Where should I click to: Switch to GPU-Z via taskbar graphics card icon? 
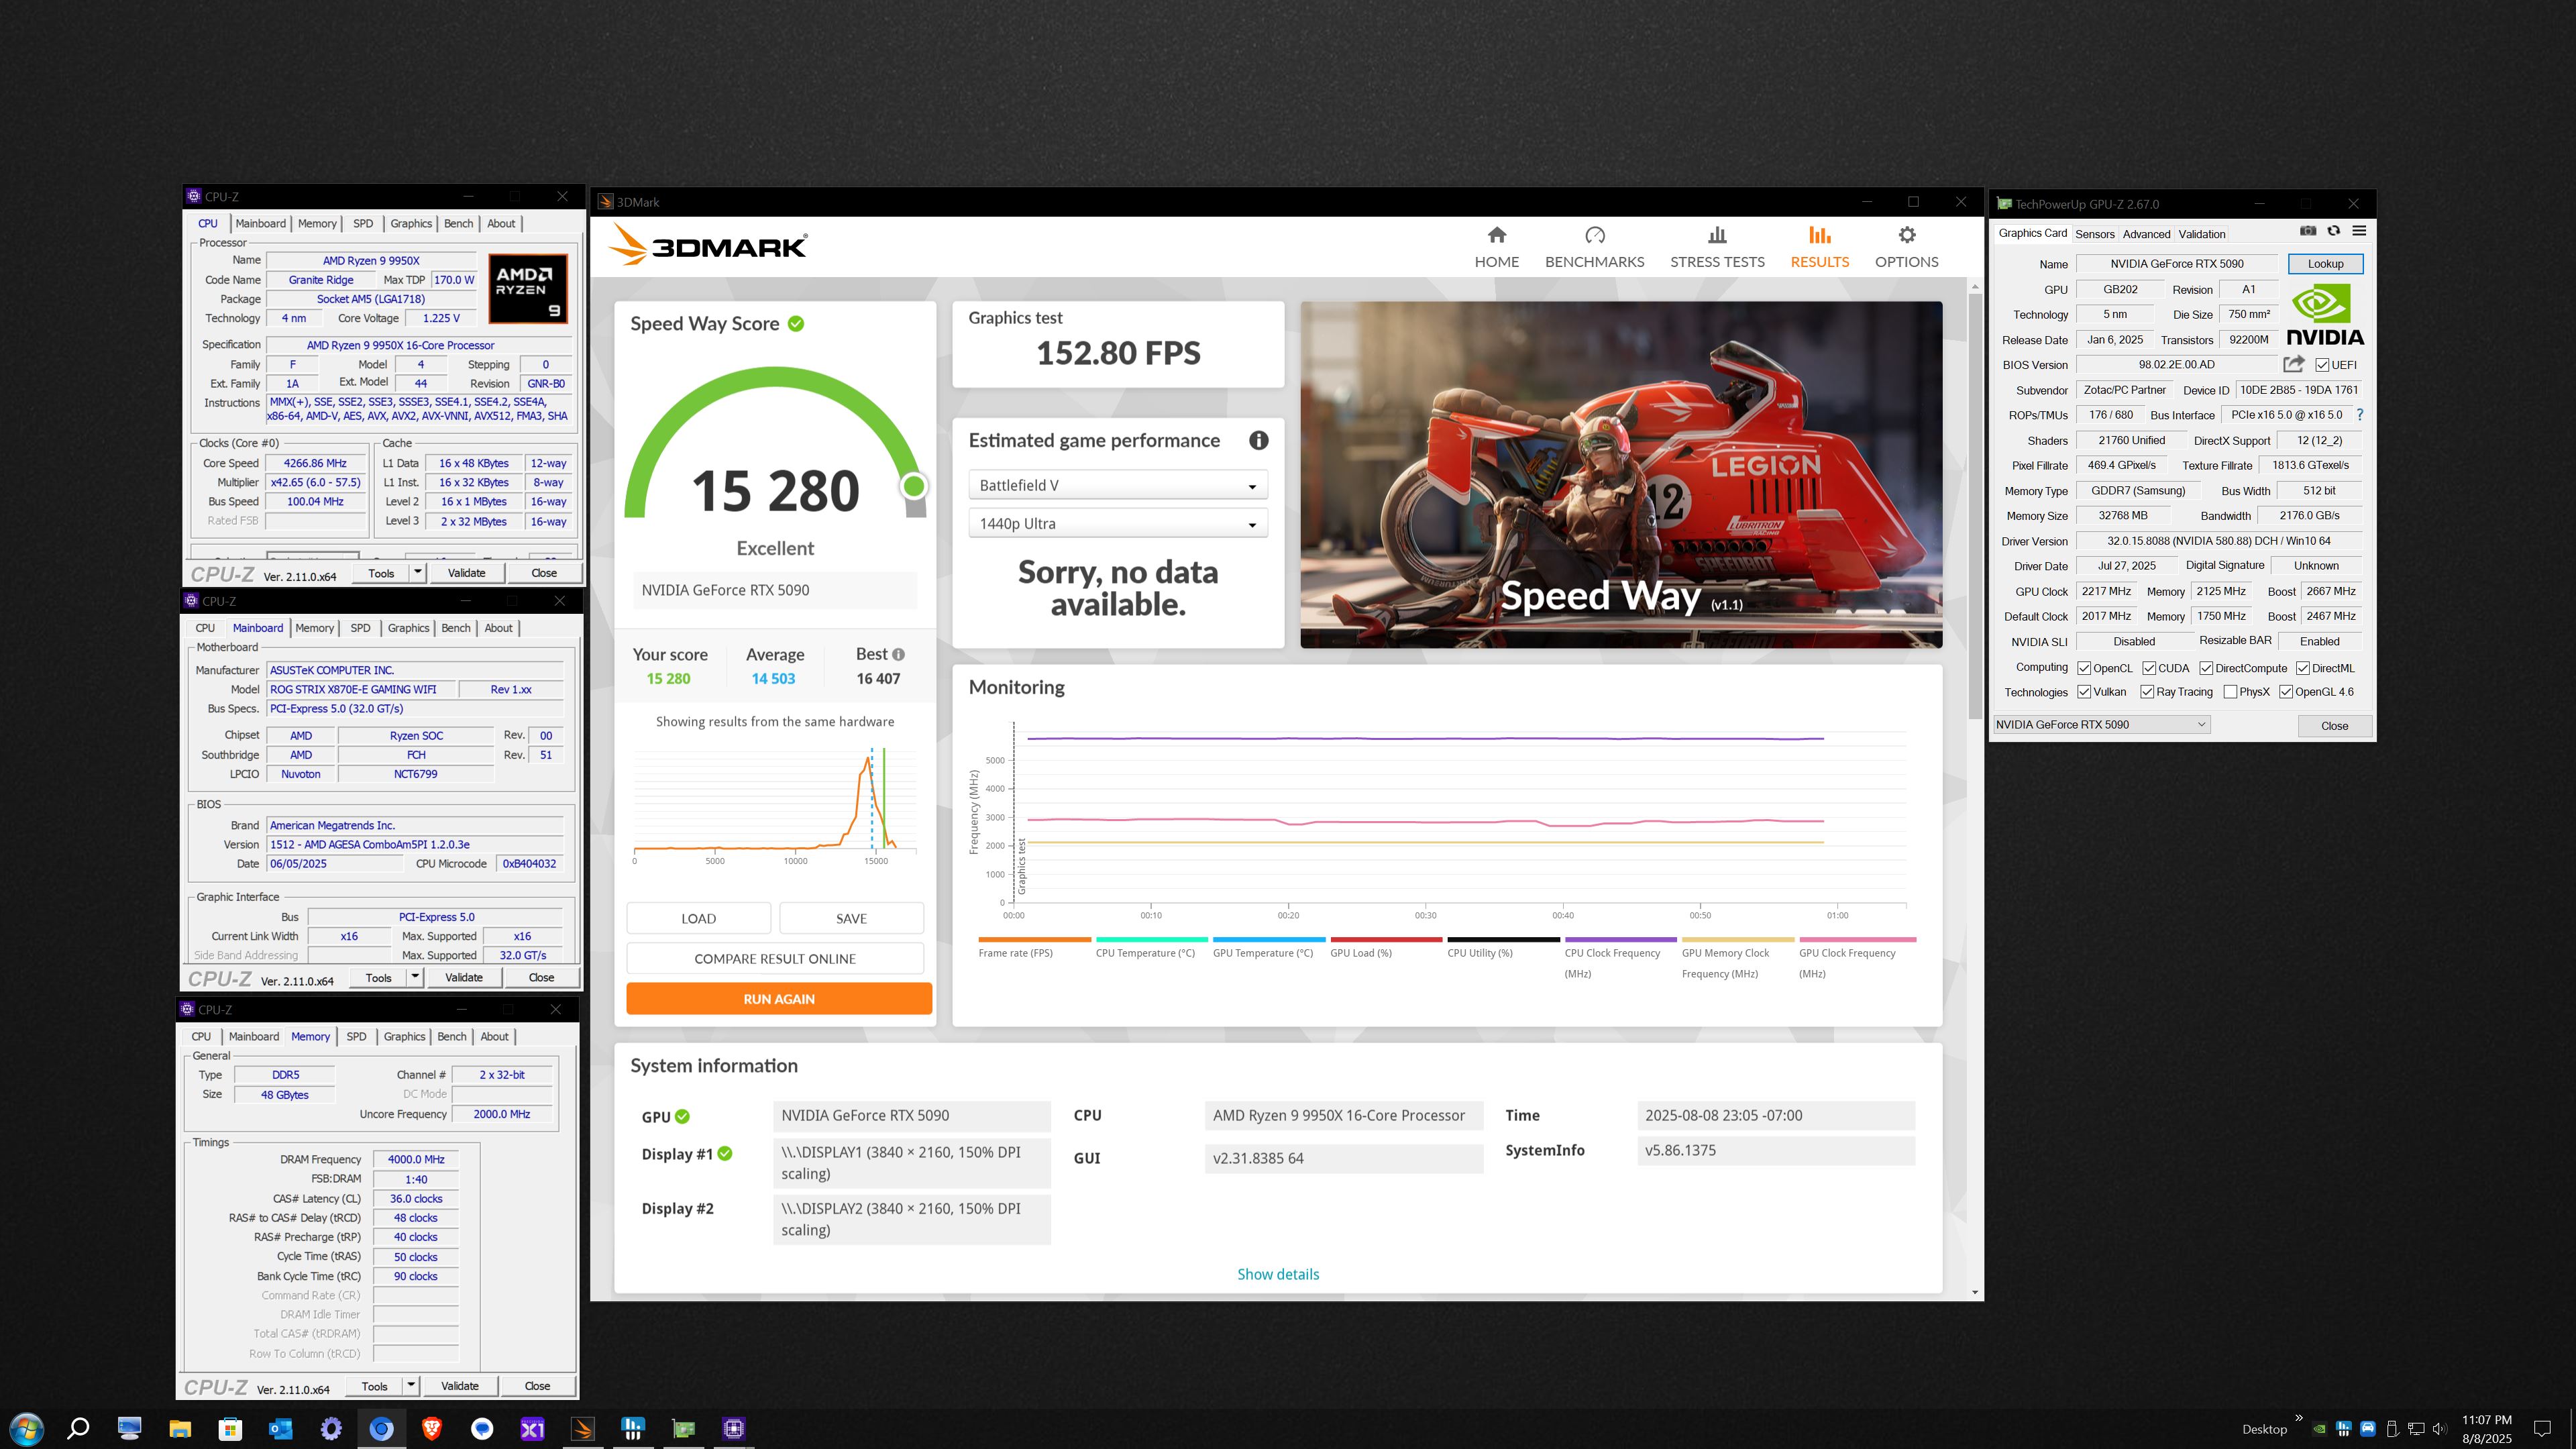pos(683,1428)
